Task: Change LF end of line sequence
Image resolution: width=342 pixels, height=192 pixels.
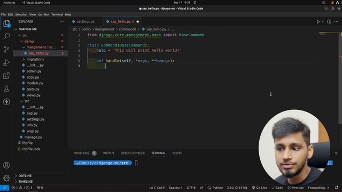Action: (201, 188)
